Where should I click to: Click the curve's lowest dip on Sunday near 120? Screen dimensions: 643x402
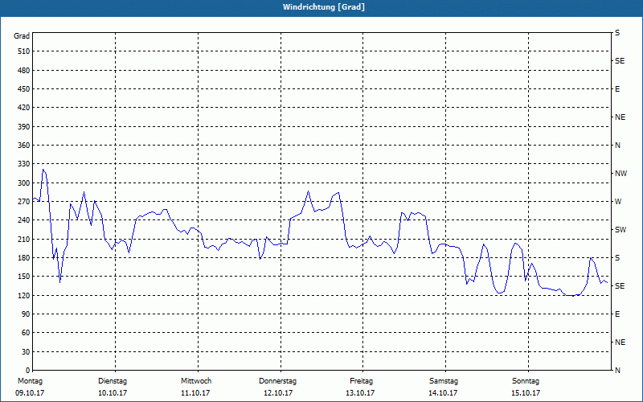(x=573, y=296)
